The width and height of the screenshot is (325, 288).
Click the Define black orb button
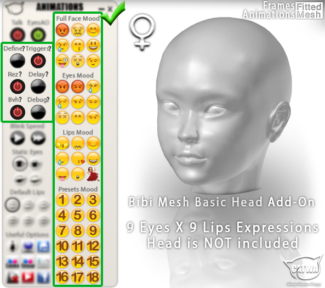pyautogui.click(x=18, y=61)
